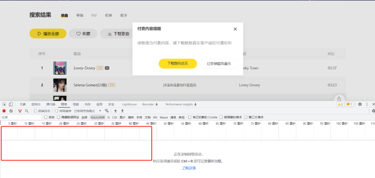Image resolution: width=375 pixels, height=178 pixels.
Task: Open network conditions wifi icon
Action: [107, 111]
